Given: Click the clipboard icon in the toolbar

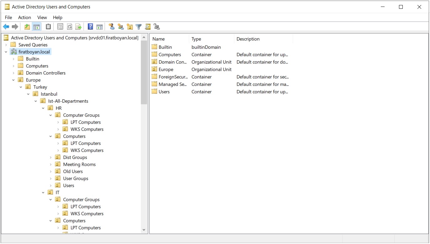Looking at the screenshot, I should [48, 27].
